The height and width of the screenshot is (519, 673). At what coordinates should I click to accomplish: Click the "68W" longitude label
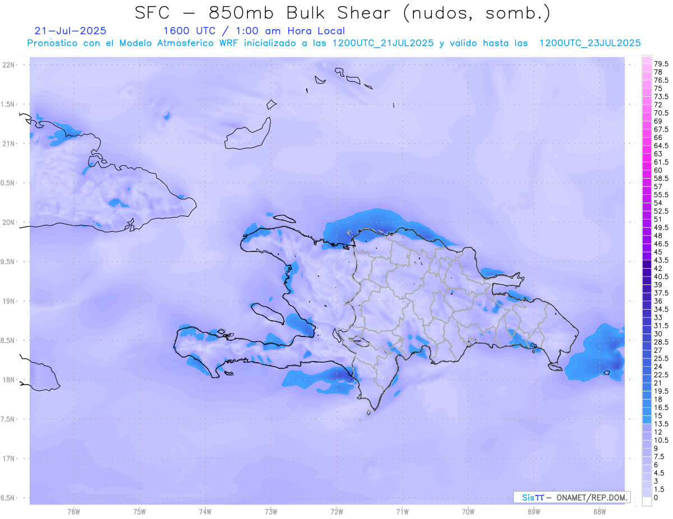tap(600, 512)
